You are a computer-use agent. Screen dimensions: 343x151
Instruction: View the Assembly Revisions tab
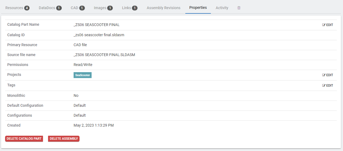pyautogui.click(x=164, y=8)
